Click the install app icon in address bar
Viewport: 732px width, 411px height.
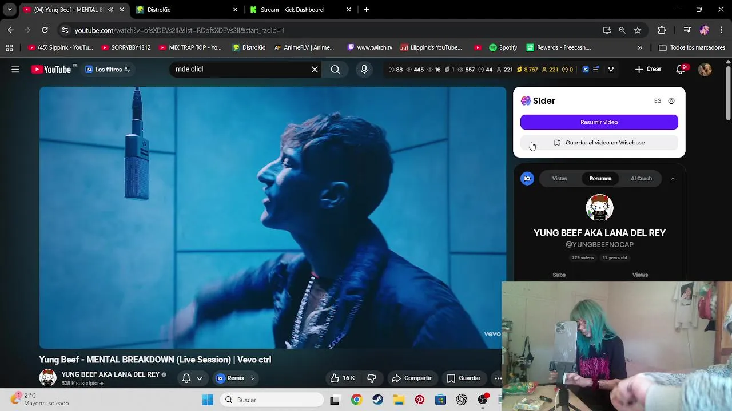click(607, 30)
